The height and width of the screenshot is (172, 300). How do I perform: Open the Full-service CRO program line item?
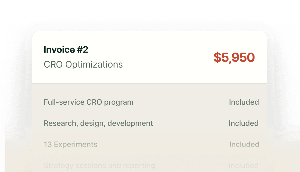coord(88,102)
